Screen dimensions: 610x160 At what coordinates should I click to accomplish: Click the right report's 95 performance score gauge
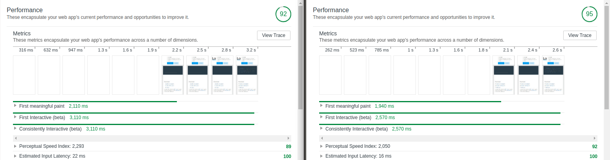click(589, 14)
